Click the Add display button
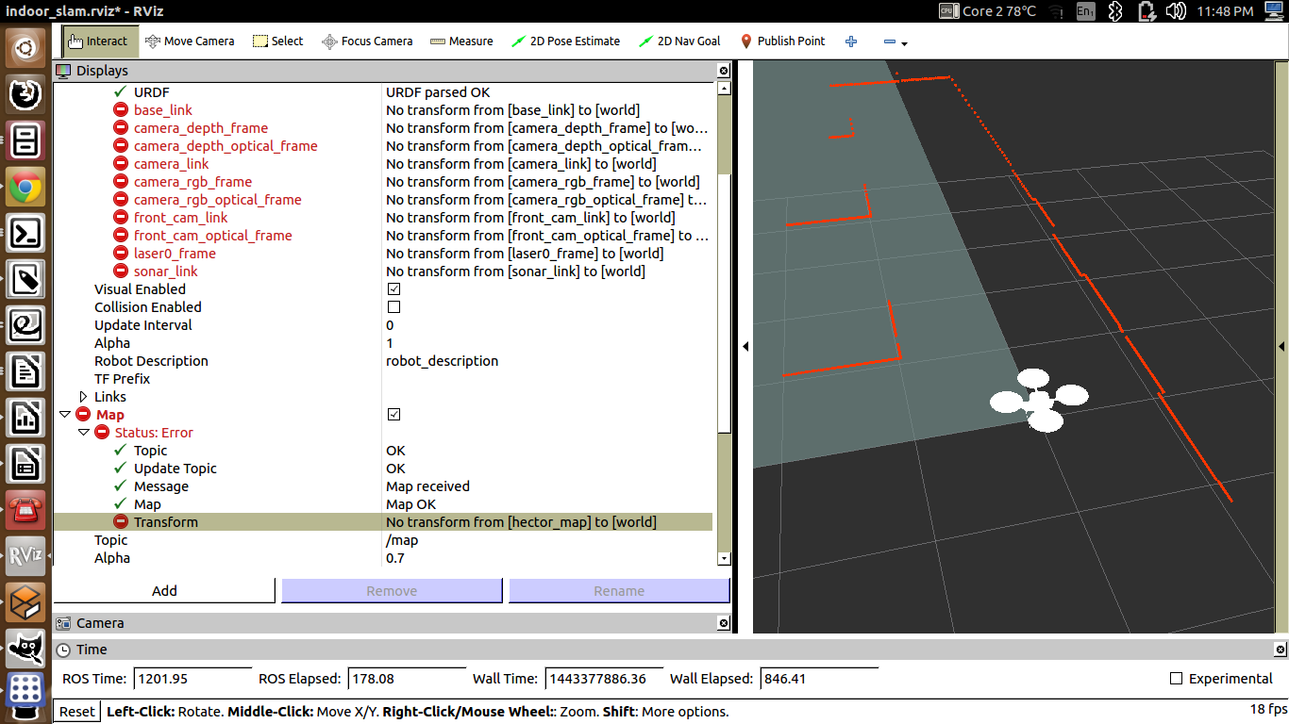Viewport: 1289px width, 724px height. [x=164, y=591]
